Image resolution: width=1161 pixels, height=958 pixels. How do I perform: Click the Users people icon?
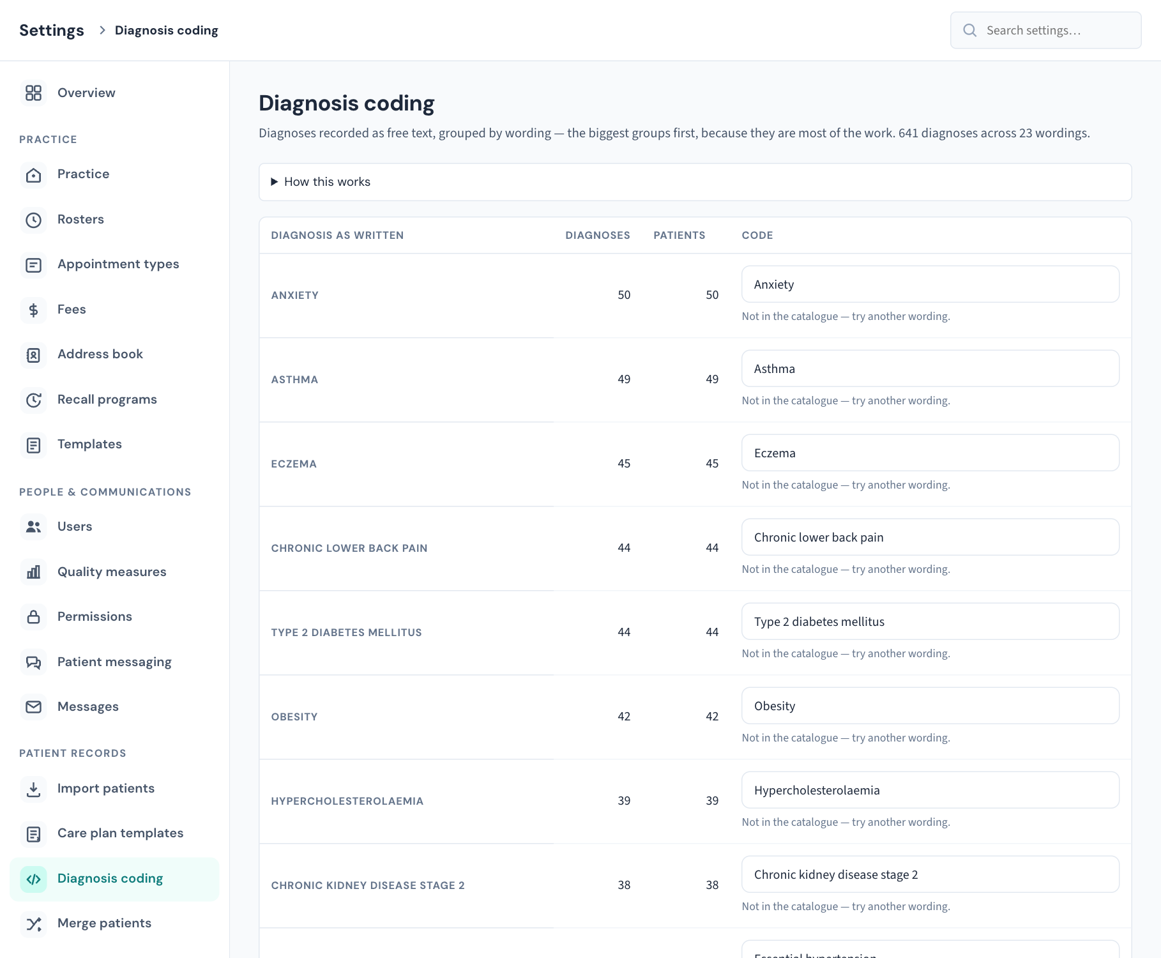click(x=33, y=527)
